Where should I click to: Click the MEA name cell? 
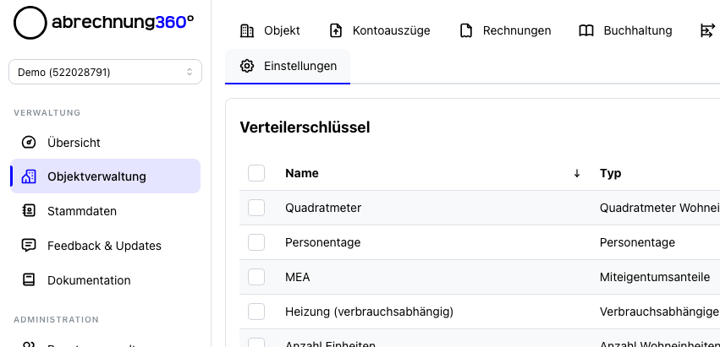pos(298,277)
